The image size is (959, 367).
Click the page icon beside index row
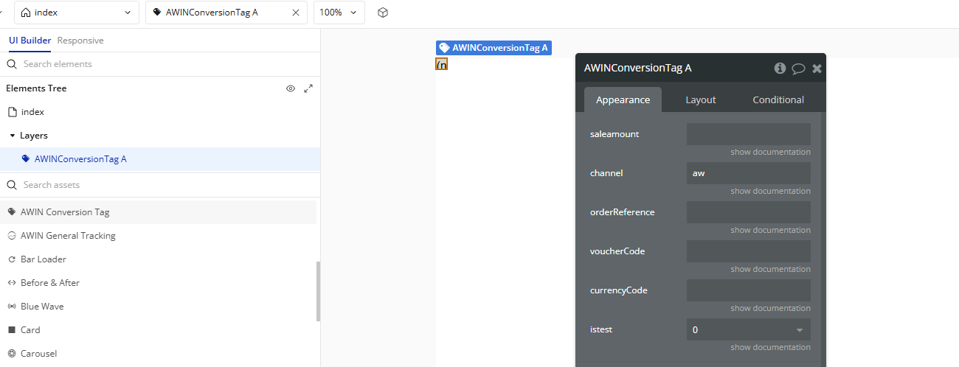[12, 112]
